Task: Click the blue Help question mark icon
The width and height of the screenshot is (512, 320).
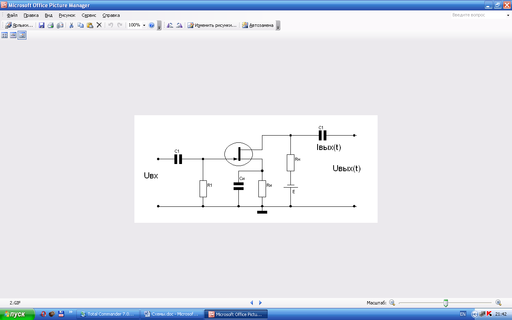Action: click(152, 25)
